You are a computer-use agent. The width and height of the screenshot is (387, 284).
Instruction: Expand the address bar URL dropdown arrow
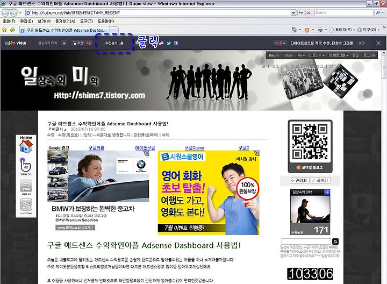[x=293, y=12]
